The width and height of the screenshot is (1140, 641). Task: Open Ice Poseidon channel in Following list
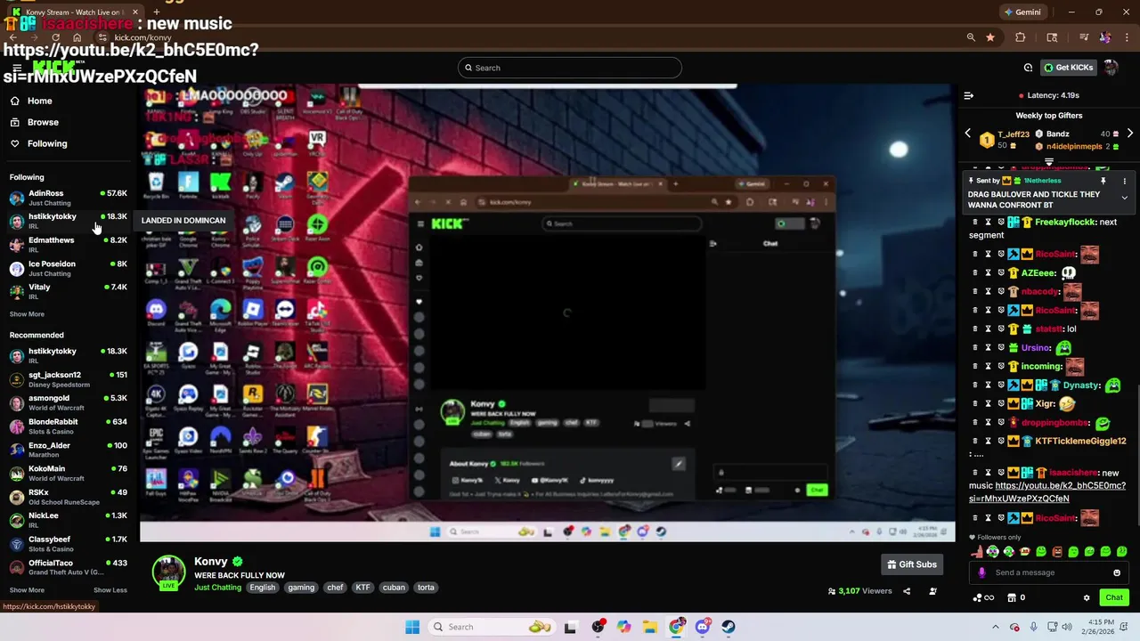tap(68, 268)
